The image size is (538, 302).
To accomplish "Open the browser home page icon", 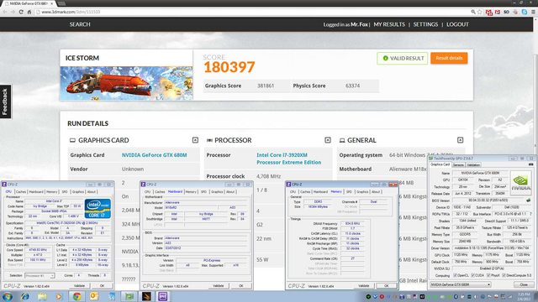I will (x=29, y=12).
